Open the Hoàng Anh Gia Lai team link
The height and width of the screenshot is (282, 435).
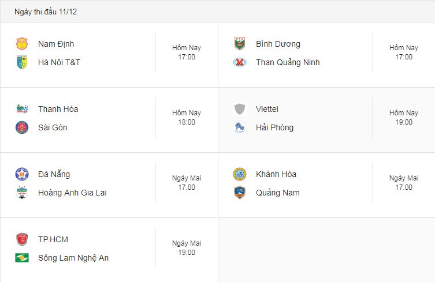(72, 193)
